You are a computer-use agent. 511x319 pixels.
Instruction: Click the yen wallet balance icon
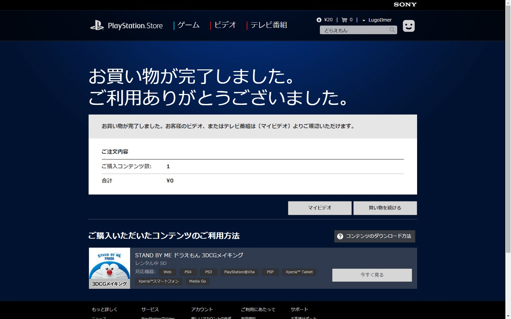(x=319, y=20)
